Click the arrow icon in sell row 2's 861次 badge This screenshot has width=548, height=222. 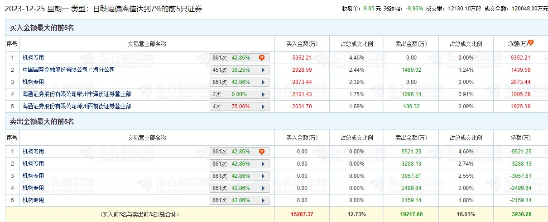tap(263, 164)
